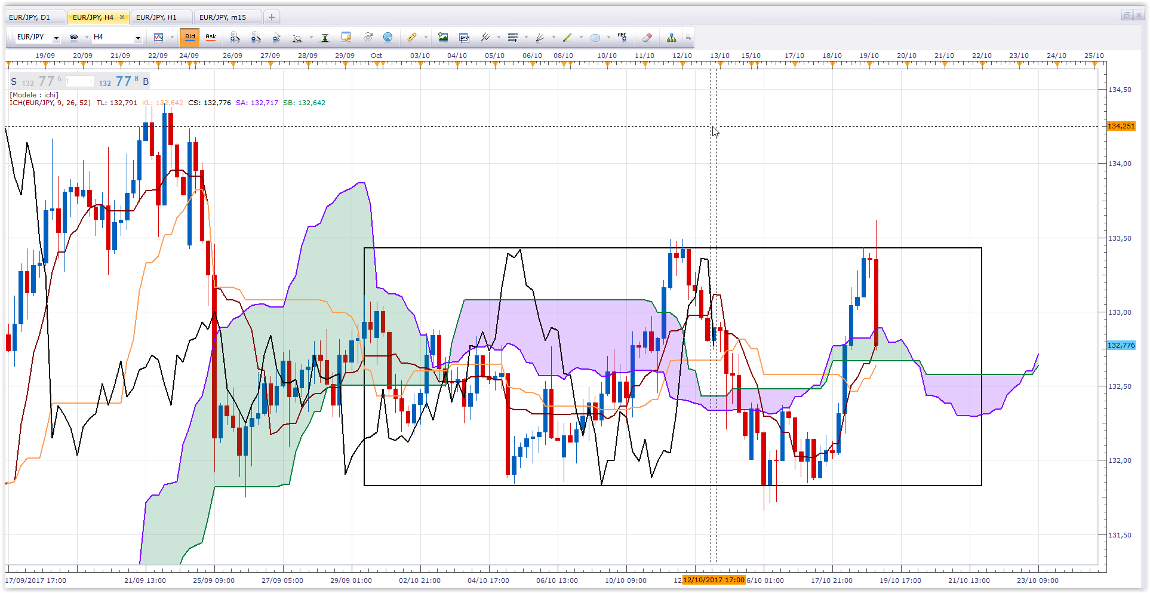This screenshot has width=1150, height=593.
Task: Expand the zoom-area tool dropdown arrow
Action: 311,38
